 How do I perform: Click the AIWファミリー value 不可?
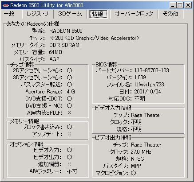[72, 171]
